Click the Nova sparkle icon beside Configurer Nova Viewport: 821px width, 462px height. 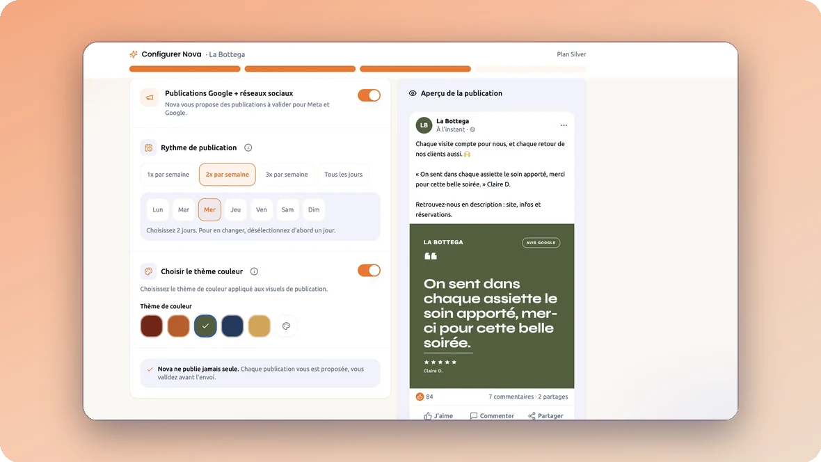tap(134, 54)
